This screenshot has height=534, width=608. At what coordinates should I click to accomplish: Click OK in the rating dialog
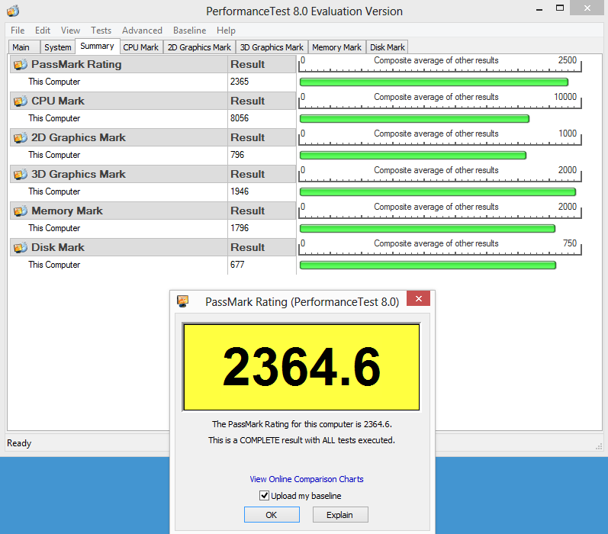[272, 515]
